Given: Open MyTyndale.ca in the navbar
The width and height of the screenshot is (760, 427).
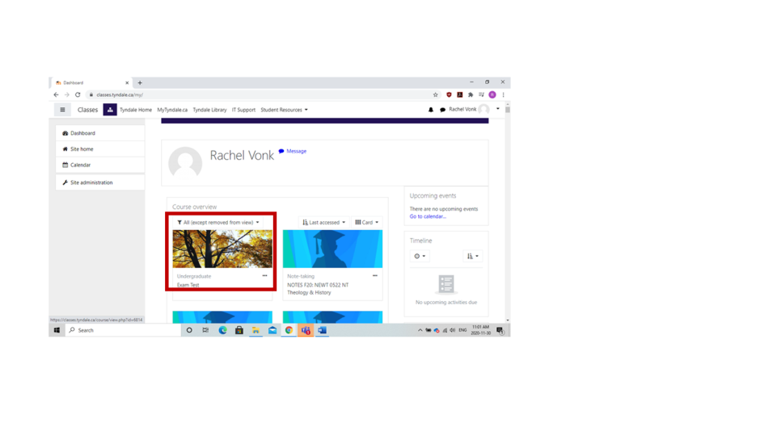Looking at the screenshot, I should [172, 110].
